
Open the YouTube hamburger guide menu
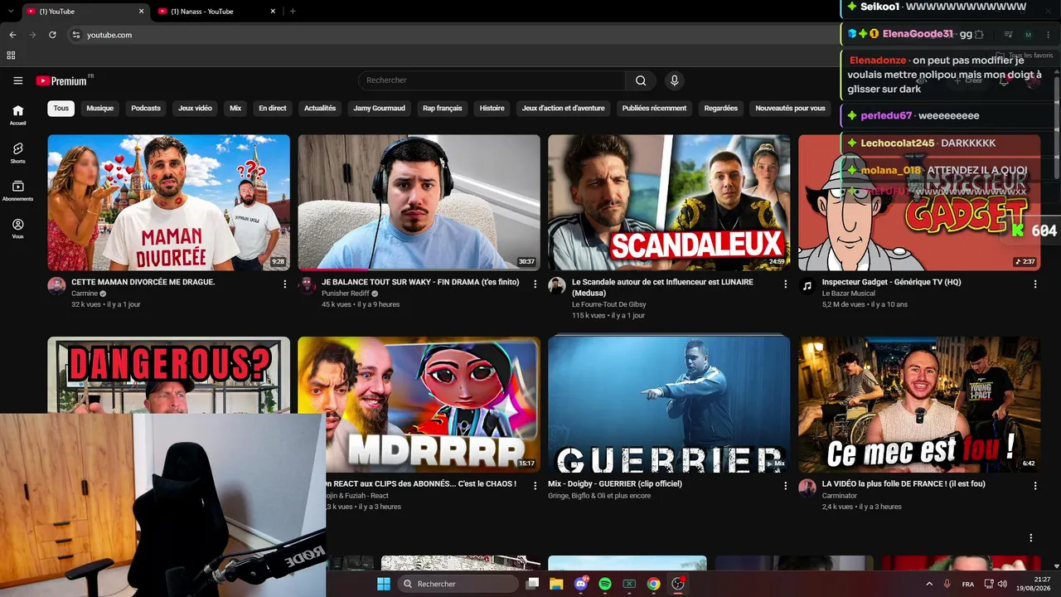pos(18,80)
